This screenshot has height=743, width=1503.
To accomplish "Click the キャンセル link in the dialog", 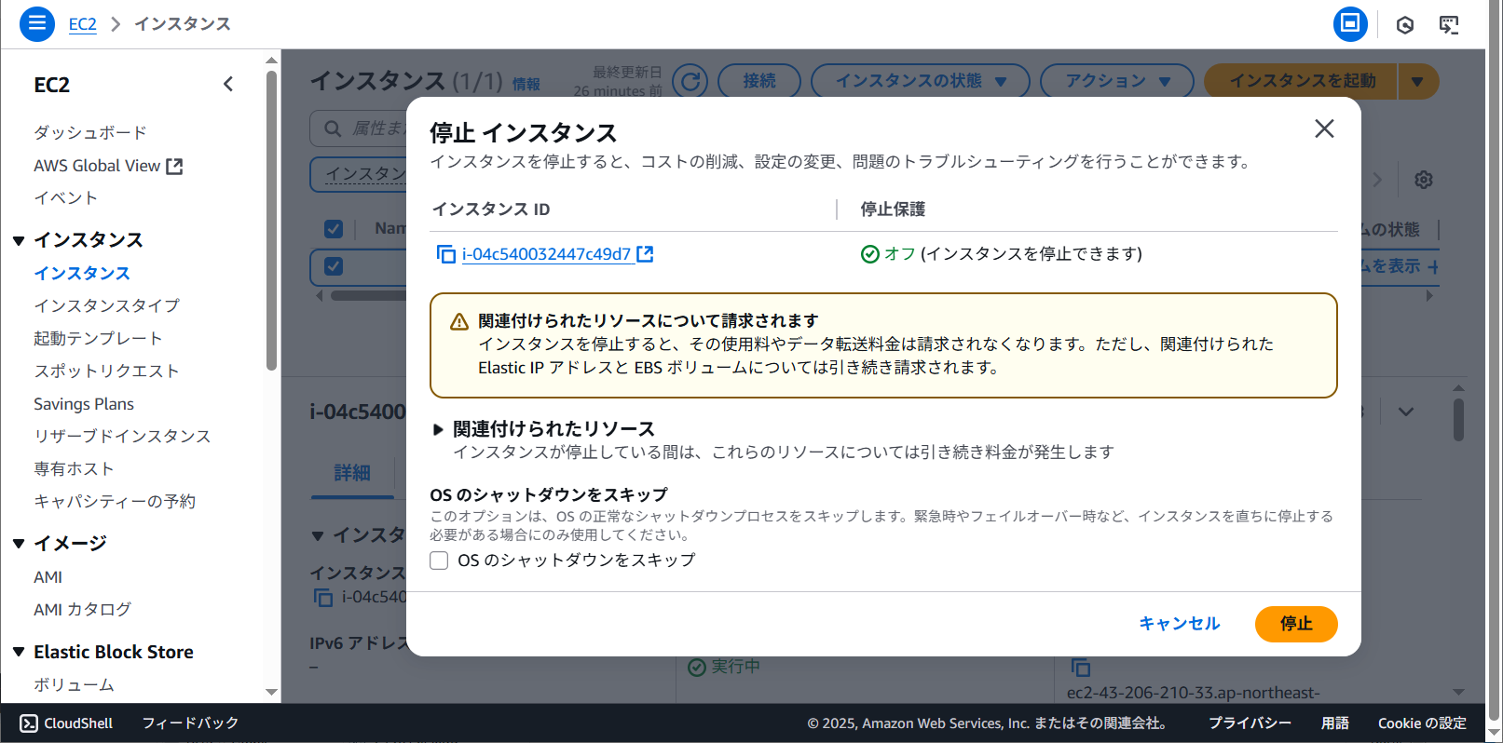I will (x=1179, y=624).
